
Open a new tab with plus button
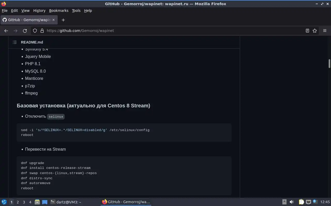pos(63,20)
